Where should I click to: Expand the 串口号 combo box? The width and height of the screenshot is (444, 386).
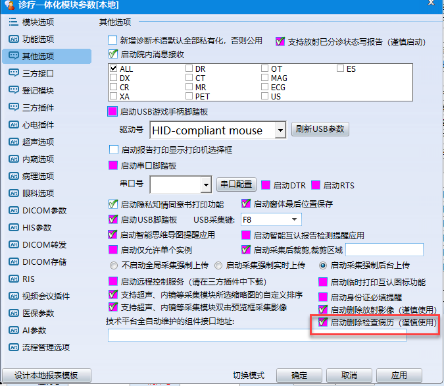(x=205, y=184)
